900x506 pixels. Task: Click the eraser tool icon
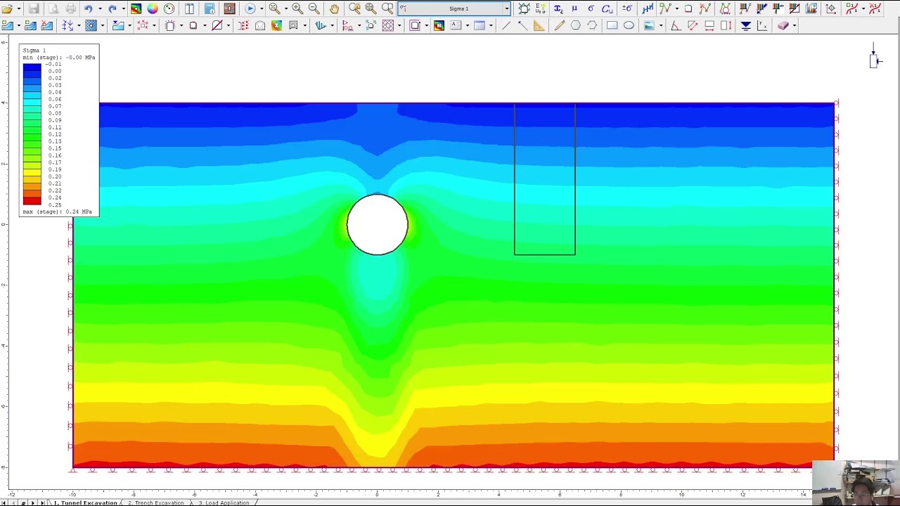point(783,25)
